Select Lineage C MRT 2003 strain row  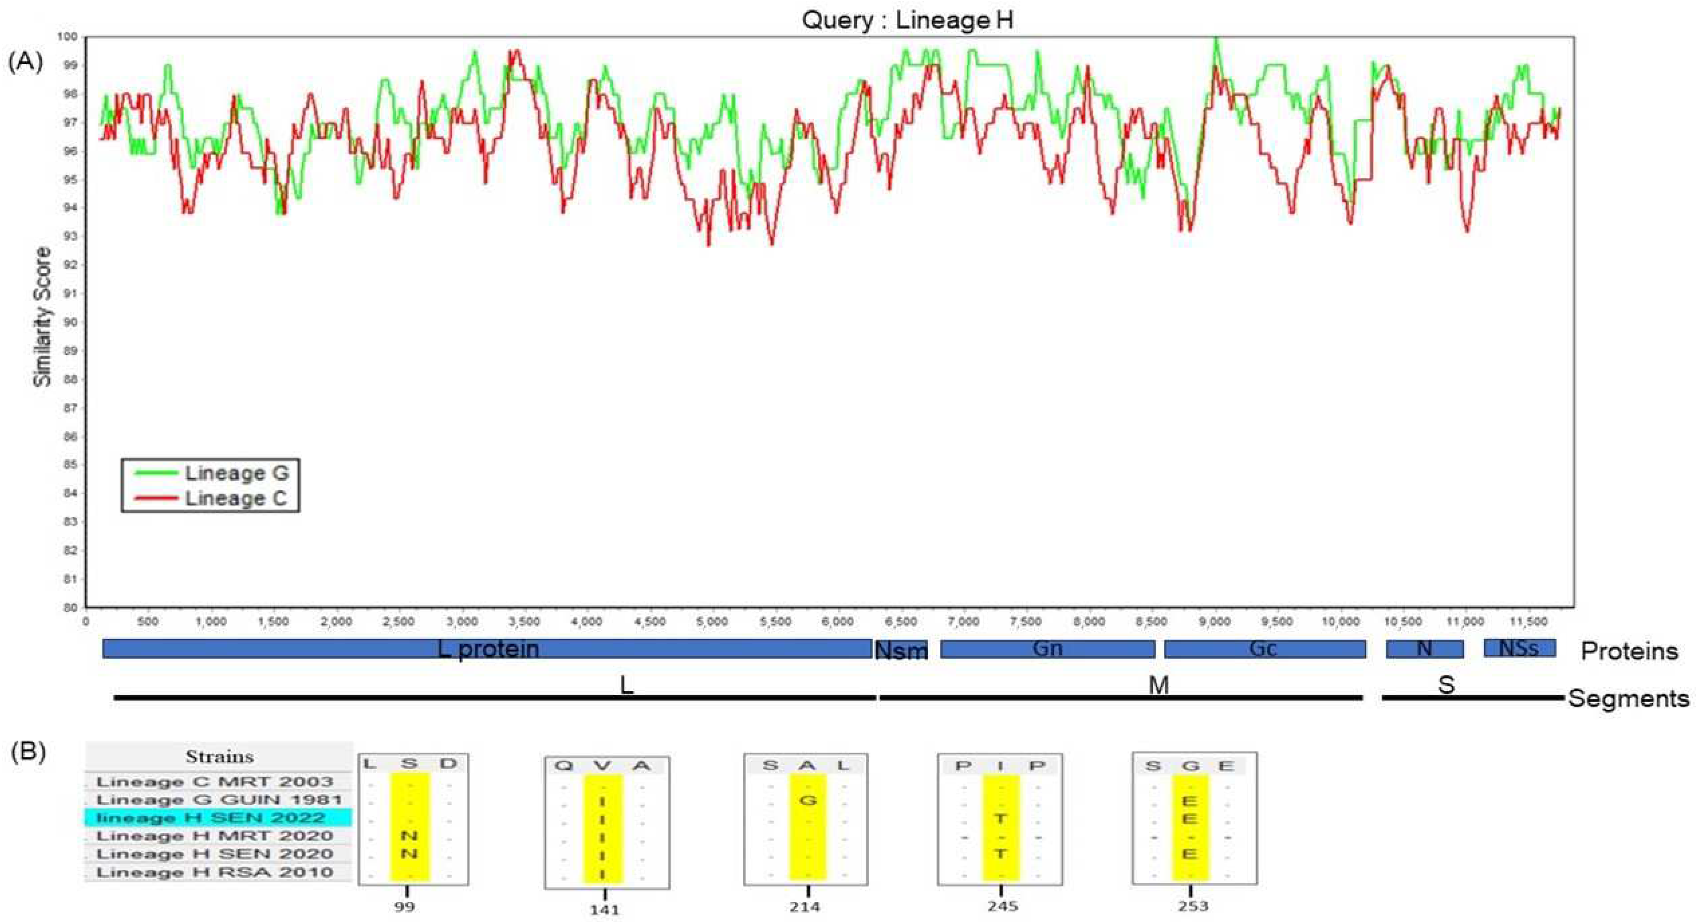click(215, 781)
